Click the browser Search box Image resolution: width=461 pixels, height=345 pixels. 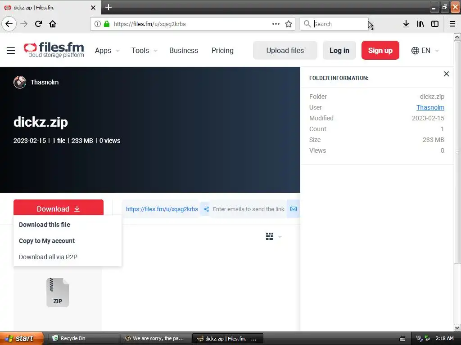click(x=334, y=24)
